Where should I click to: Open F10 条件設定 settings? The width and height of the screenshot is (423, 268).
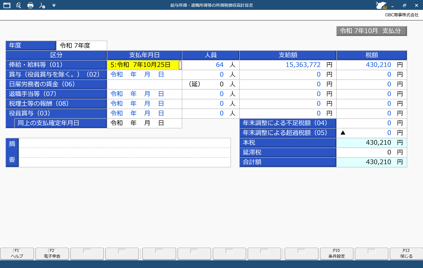pos(336,253)
